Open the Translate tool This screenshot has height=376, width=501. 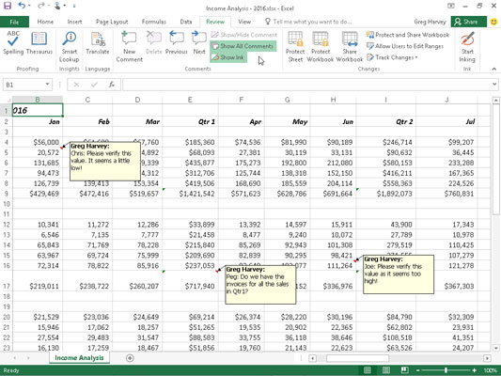pyautogui.click(x=98, y=42)
